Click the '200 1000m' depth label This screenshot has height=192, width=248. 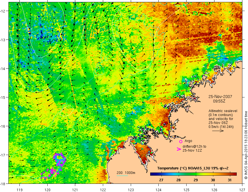coord(126,173)
